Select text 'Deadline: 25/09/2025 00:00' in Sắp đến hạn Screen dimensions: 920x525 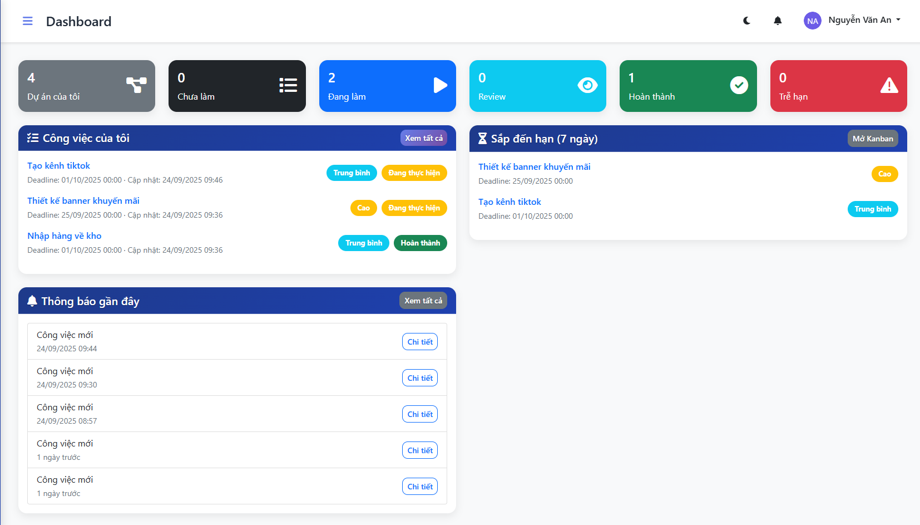(x=526, y=181)
